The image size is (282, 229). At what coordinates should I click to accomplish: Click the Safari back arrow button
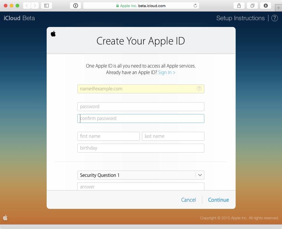point(27,6)
